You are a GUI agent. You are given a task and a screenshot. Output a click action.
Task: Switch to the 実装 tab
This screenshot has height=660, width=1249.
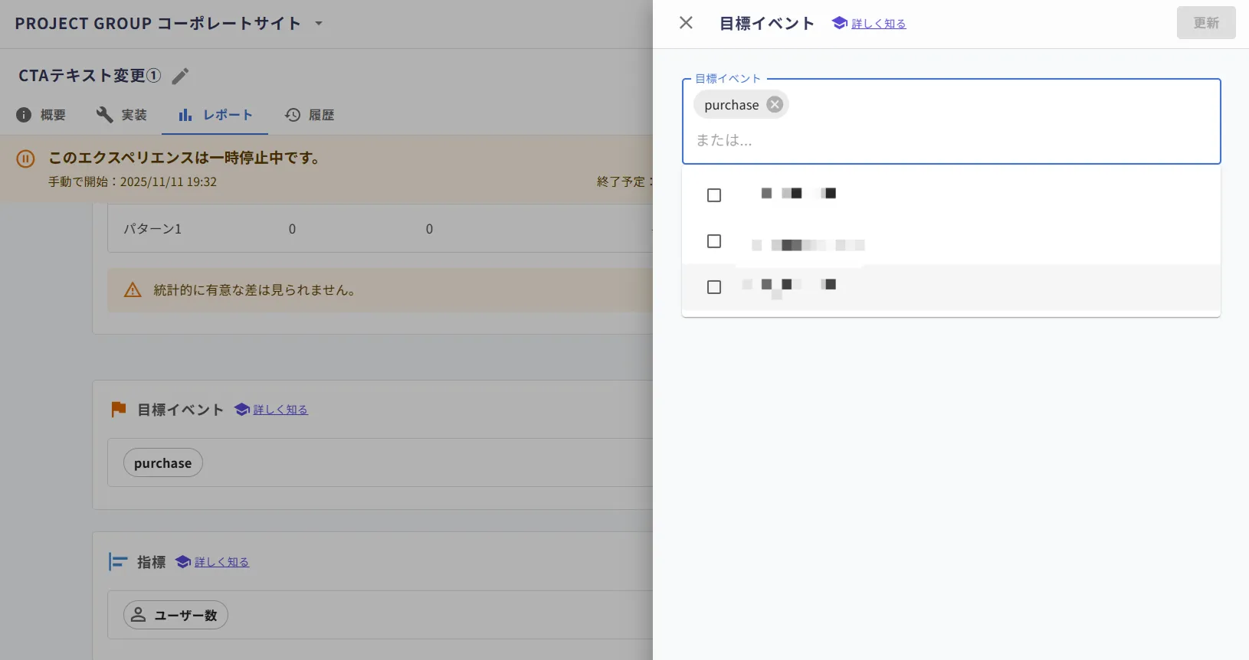click(x=122, y=115)
